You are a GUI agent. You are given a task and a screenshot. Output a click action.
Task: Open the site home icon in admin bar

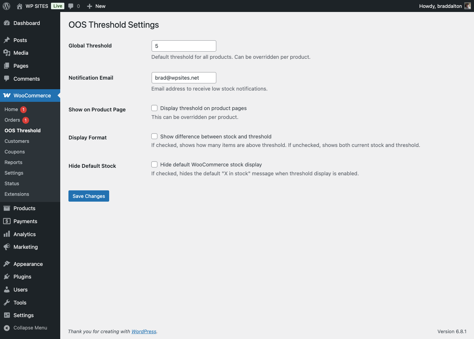tap(20, 6)
